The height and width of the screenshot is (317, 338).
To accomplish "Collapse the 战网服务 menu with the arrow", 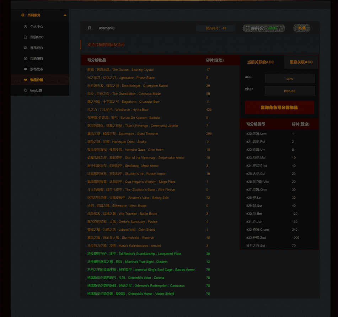I will 65,15.
